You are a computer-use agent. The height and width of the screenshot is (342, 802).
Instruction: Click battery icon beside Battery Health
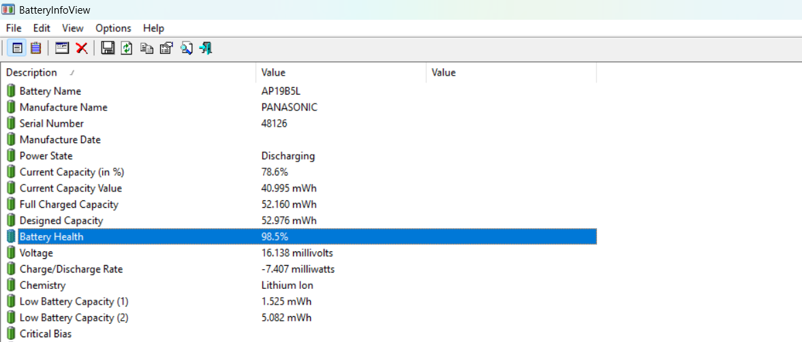pyautogui.click(x=12, y=236)
